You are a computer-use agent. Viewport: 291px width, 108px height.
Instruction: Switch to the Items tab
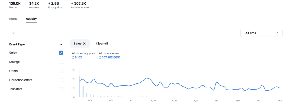pyautogui.click(x=13, y=19)
